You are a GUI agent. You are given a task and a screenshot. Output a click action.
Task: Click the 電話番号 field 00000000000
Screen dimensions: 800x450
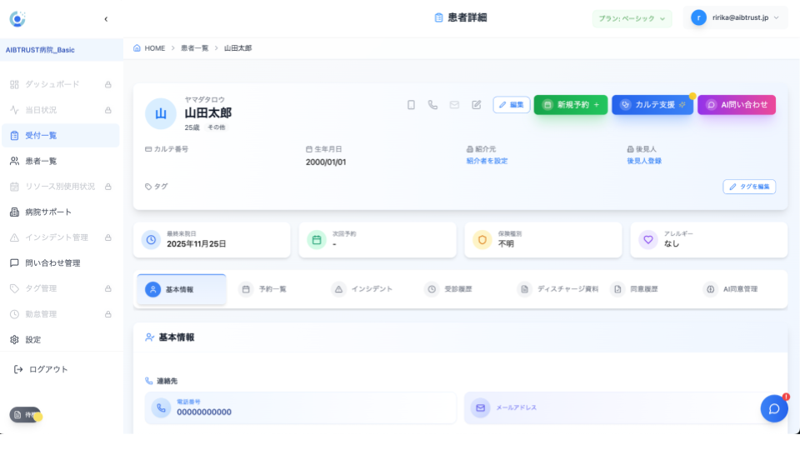point(301,407)
